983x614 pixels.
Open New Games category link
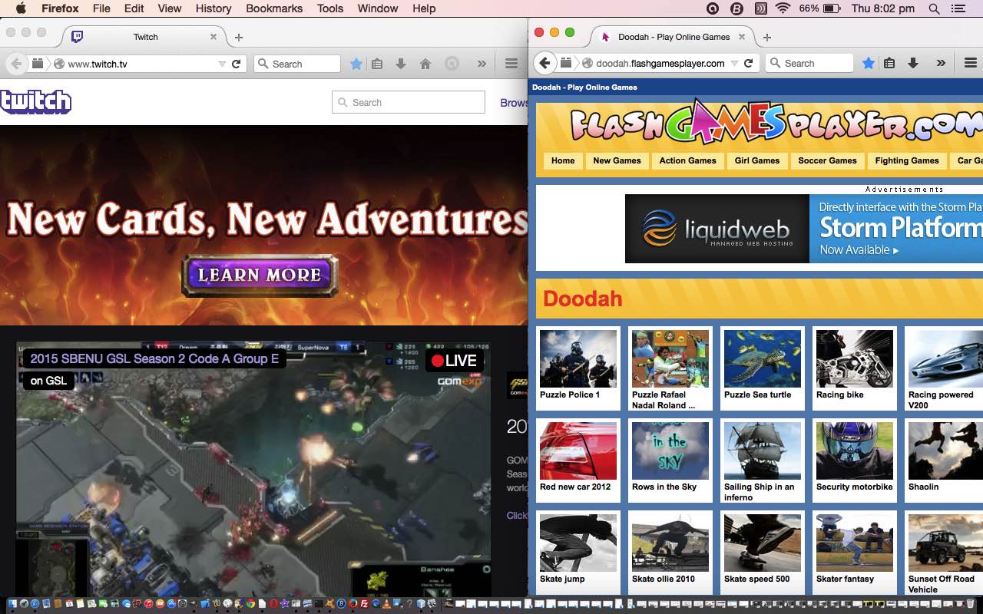tap(617, 160)
